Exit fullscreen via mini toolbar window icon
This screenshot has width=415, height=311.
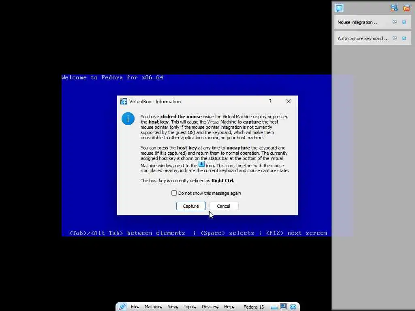pos(283,306)
